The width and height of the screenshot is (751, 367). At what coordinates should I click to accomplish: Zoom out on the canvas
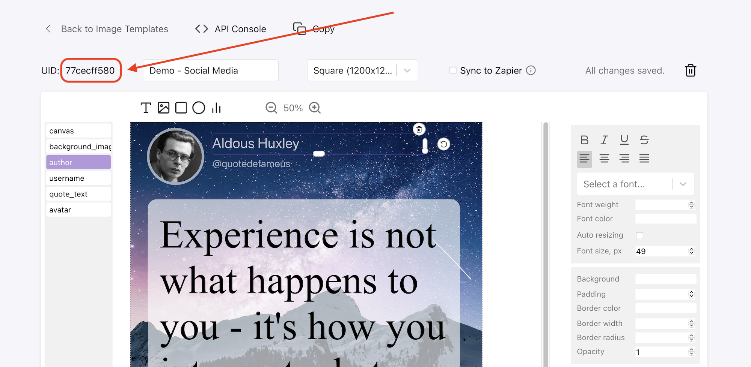click(x=271, y=108)
